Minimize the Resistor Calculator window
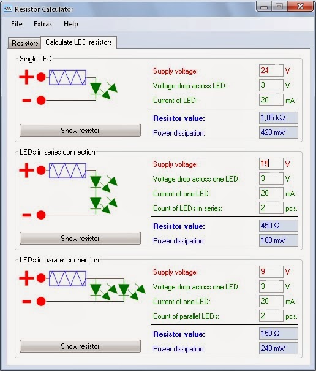 (264, 7)
